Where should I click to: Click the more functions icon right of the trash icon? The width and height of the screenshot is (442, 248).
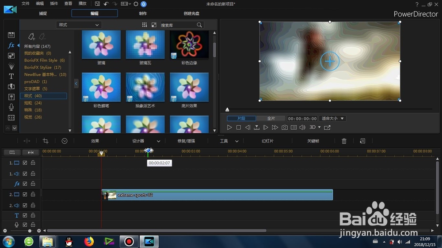pyautogui.click(x=363, y=141)
